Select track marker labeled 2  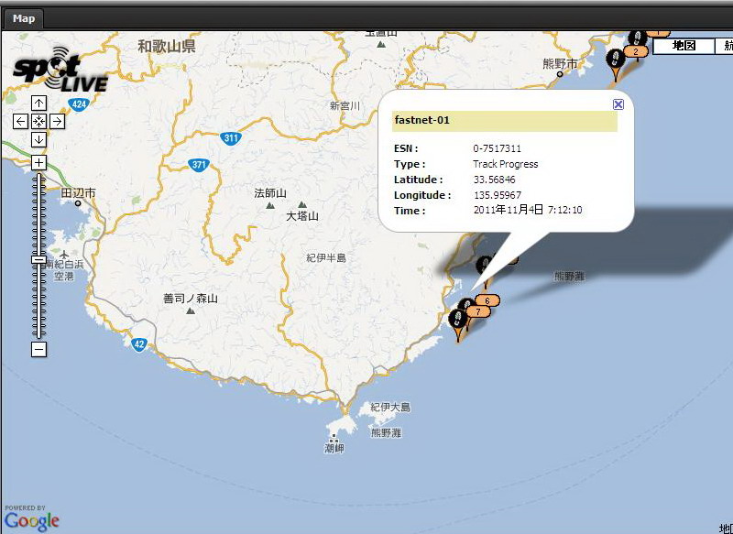635,51
